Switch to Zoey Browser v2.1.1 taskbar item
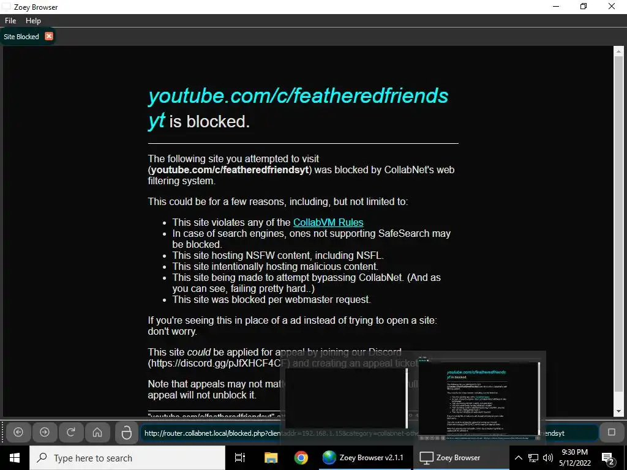The height and width of the screenshot is (470, 627). tap(365, 458)
